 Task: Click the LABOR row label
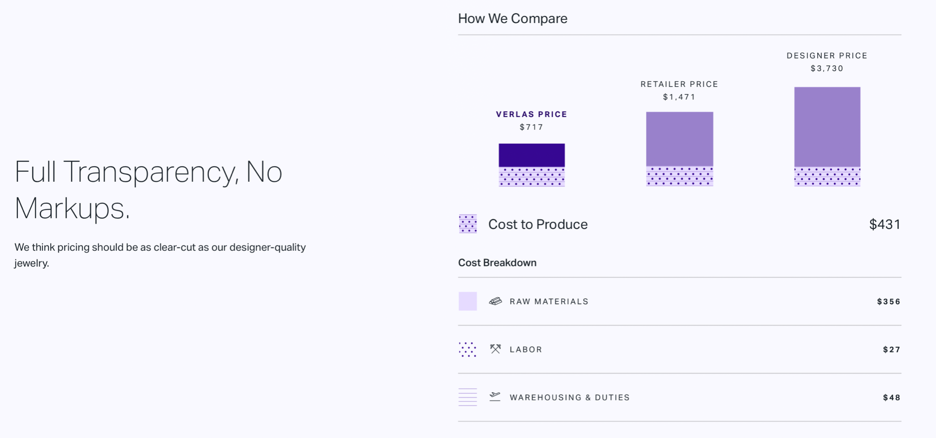coord(526,349)
